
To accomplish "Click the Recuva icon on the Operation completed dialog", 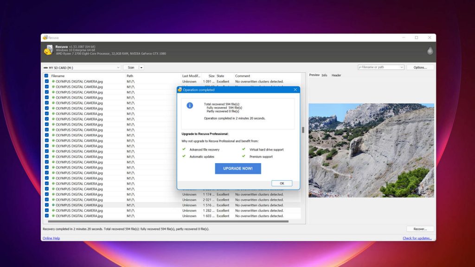I will pyautogui.click(x=179, y=90).
